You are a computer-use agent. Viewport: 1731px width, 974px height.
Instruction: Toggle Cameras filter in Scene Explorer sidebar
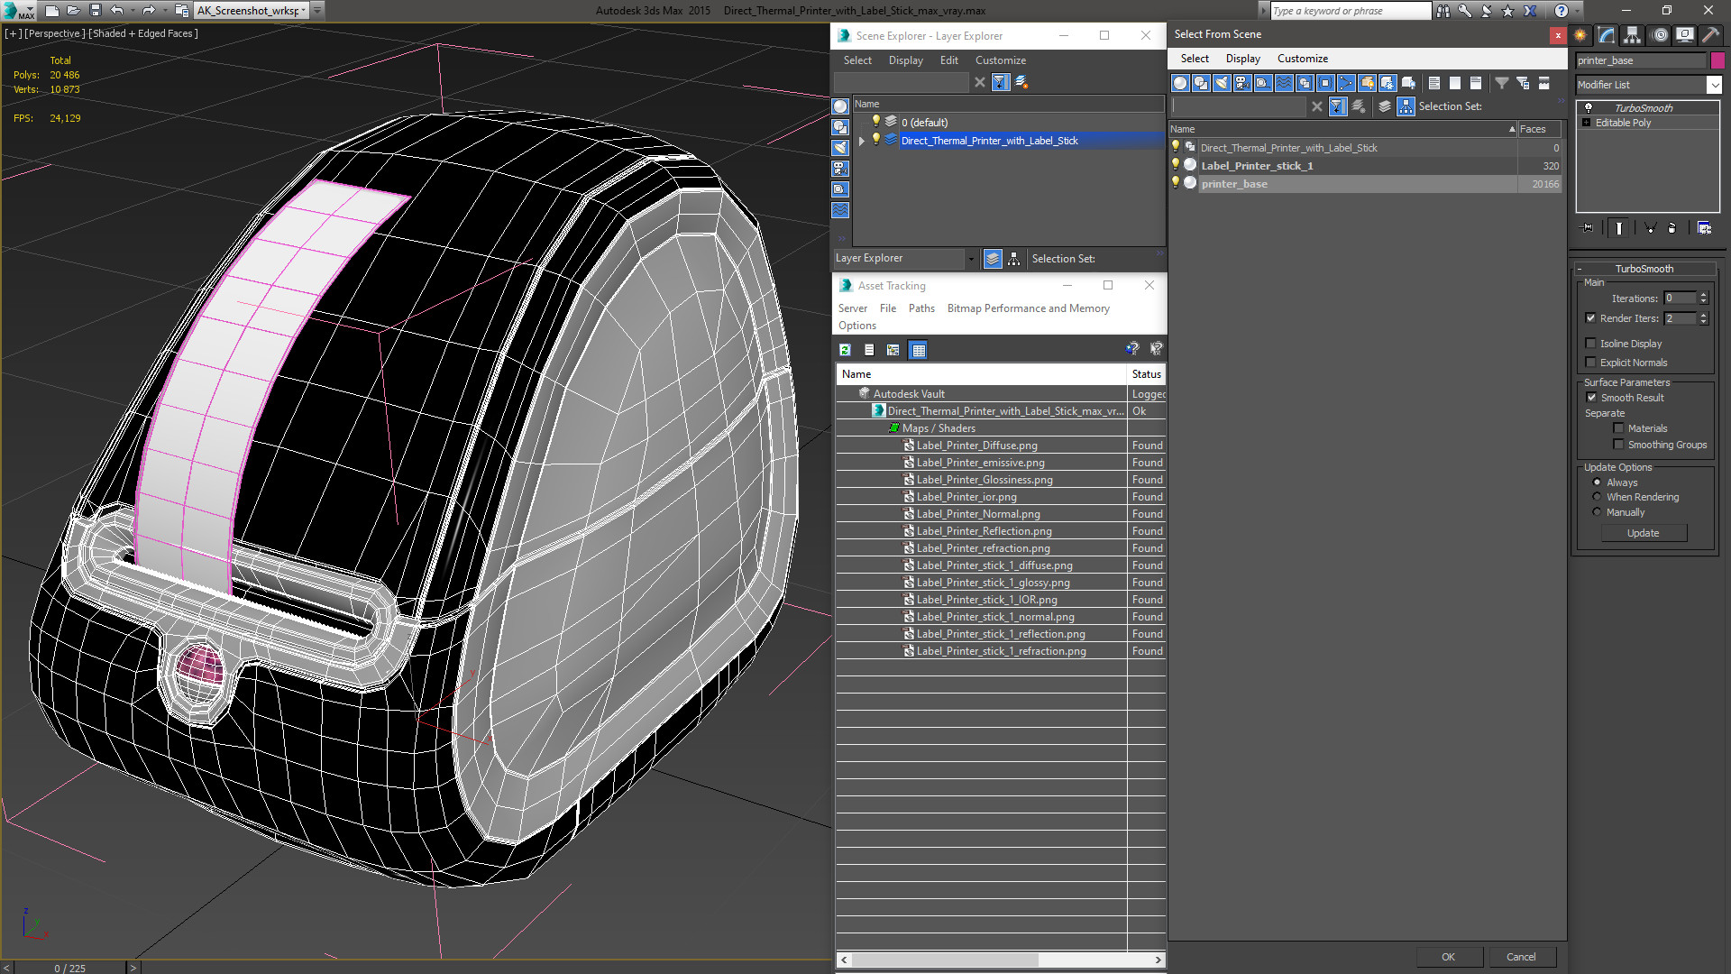(x=840, y=169)
